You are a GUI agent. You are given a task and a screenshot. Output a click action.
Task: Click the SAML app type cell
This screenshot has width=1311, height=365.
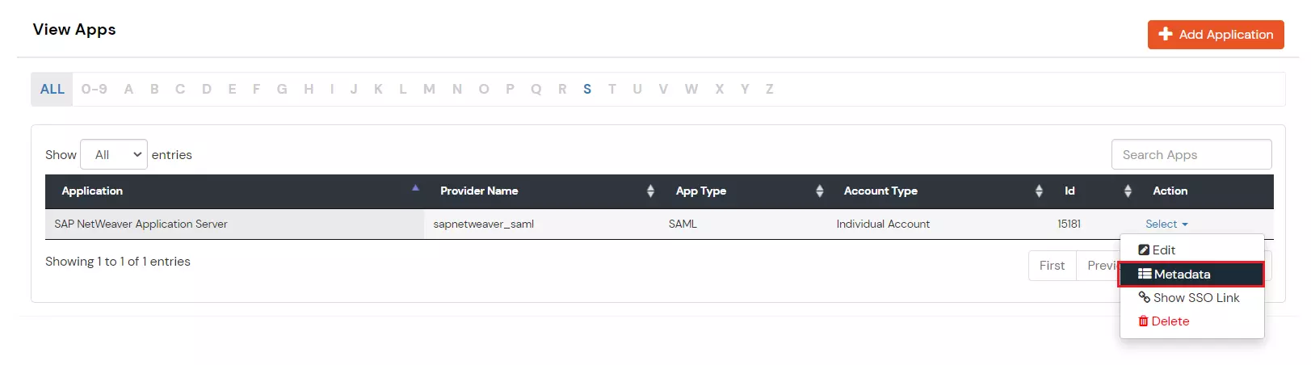[x=744, y=224]
